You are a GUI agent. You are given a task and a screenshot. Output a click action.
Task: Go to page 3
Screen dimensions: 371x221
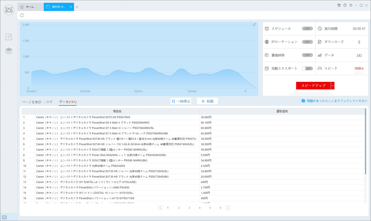(x=189, y=208)
